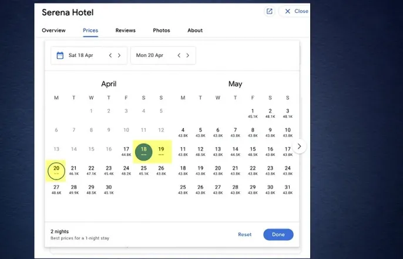Pick May 22 in the calendar
The image size is (403, 259).
253,171
